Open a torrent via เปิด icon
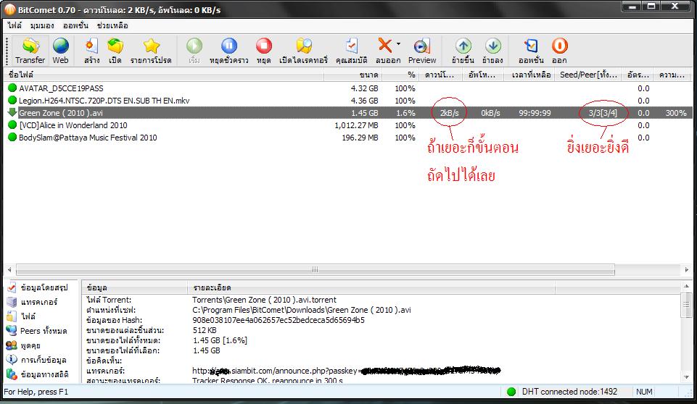The height and width of the screenshot is (404, 697). click(x=115, y=46)
